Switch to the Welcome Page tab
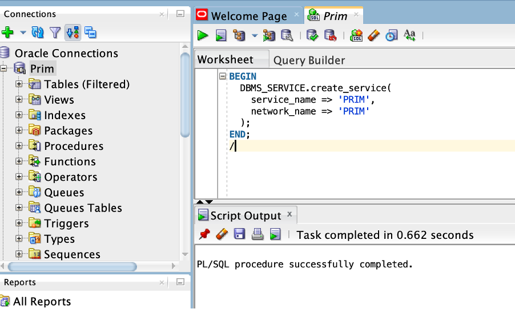Image resolution: width=515 pixels, height=309 pixels. pyautogui.click(x=248, y=16)
